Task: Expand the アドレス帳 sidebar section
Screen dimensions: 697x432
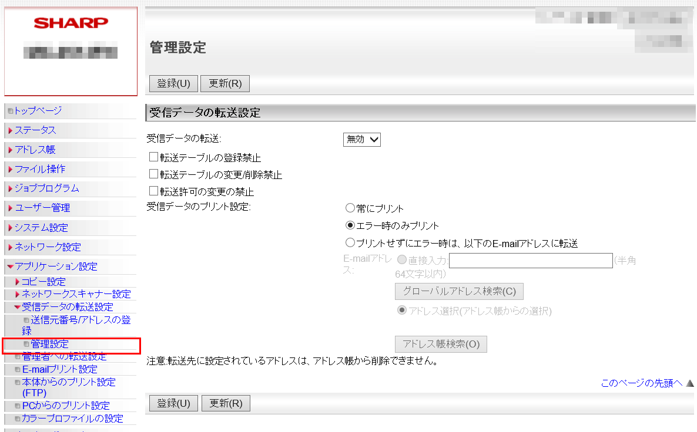Action: [35, 150]
